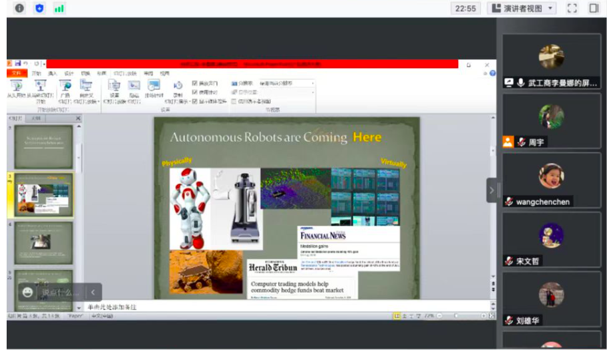Collapse the chat input bar arrow
This screenshot has width=607, height=350.
(93, 291)
